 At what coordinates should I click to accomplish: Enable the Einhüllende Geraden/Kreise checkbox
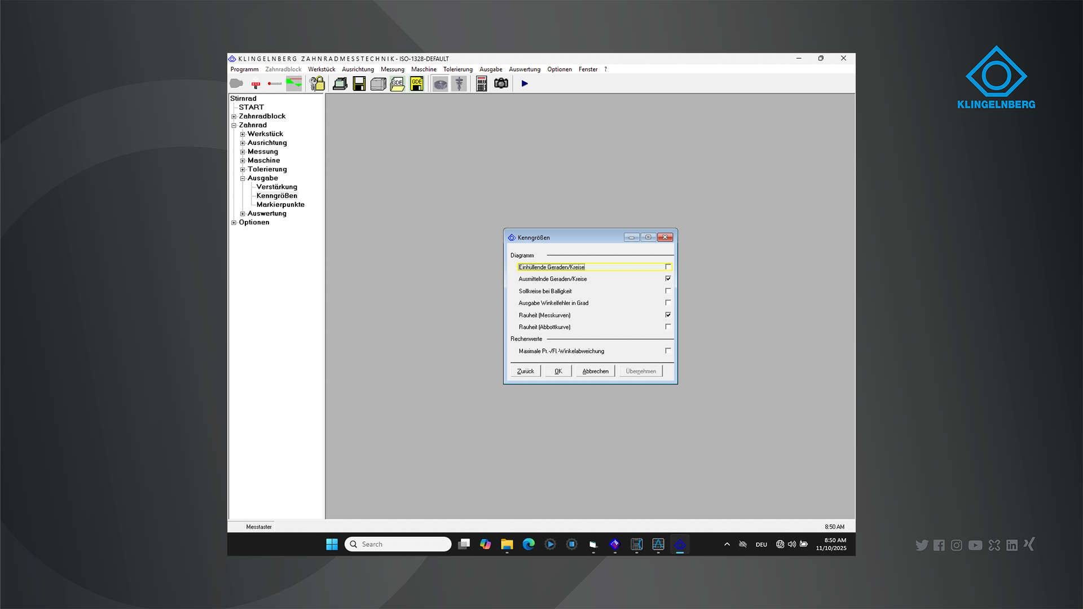coord(668,267)
